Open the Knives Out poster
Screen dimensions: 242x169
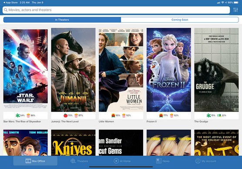click(x=73, y=142)
